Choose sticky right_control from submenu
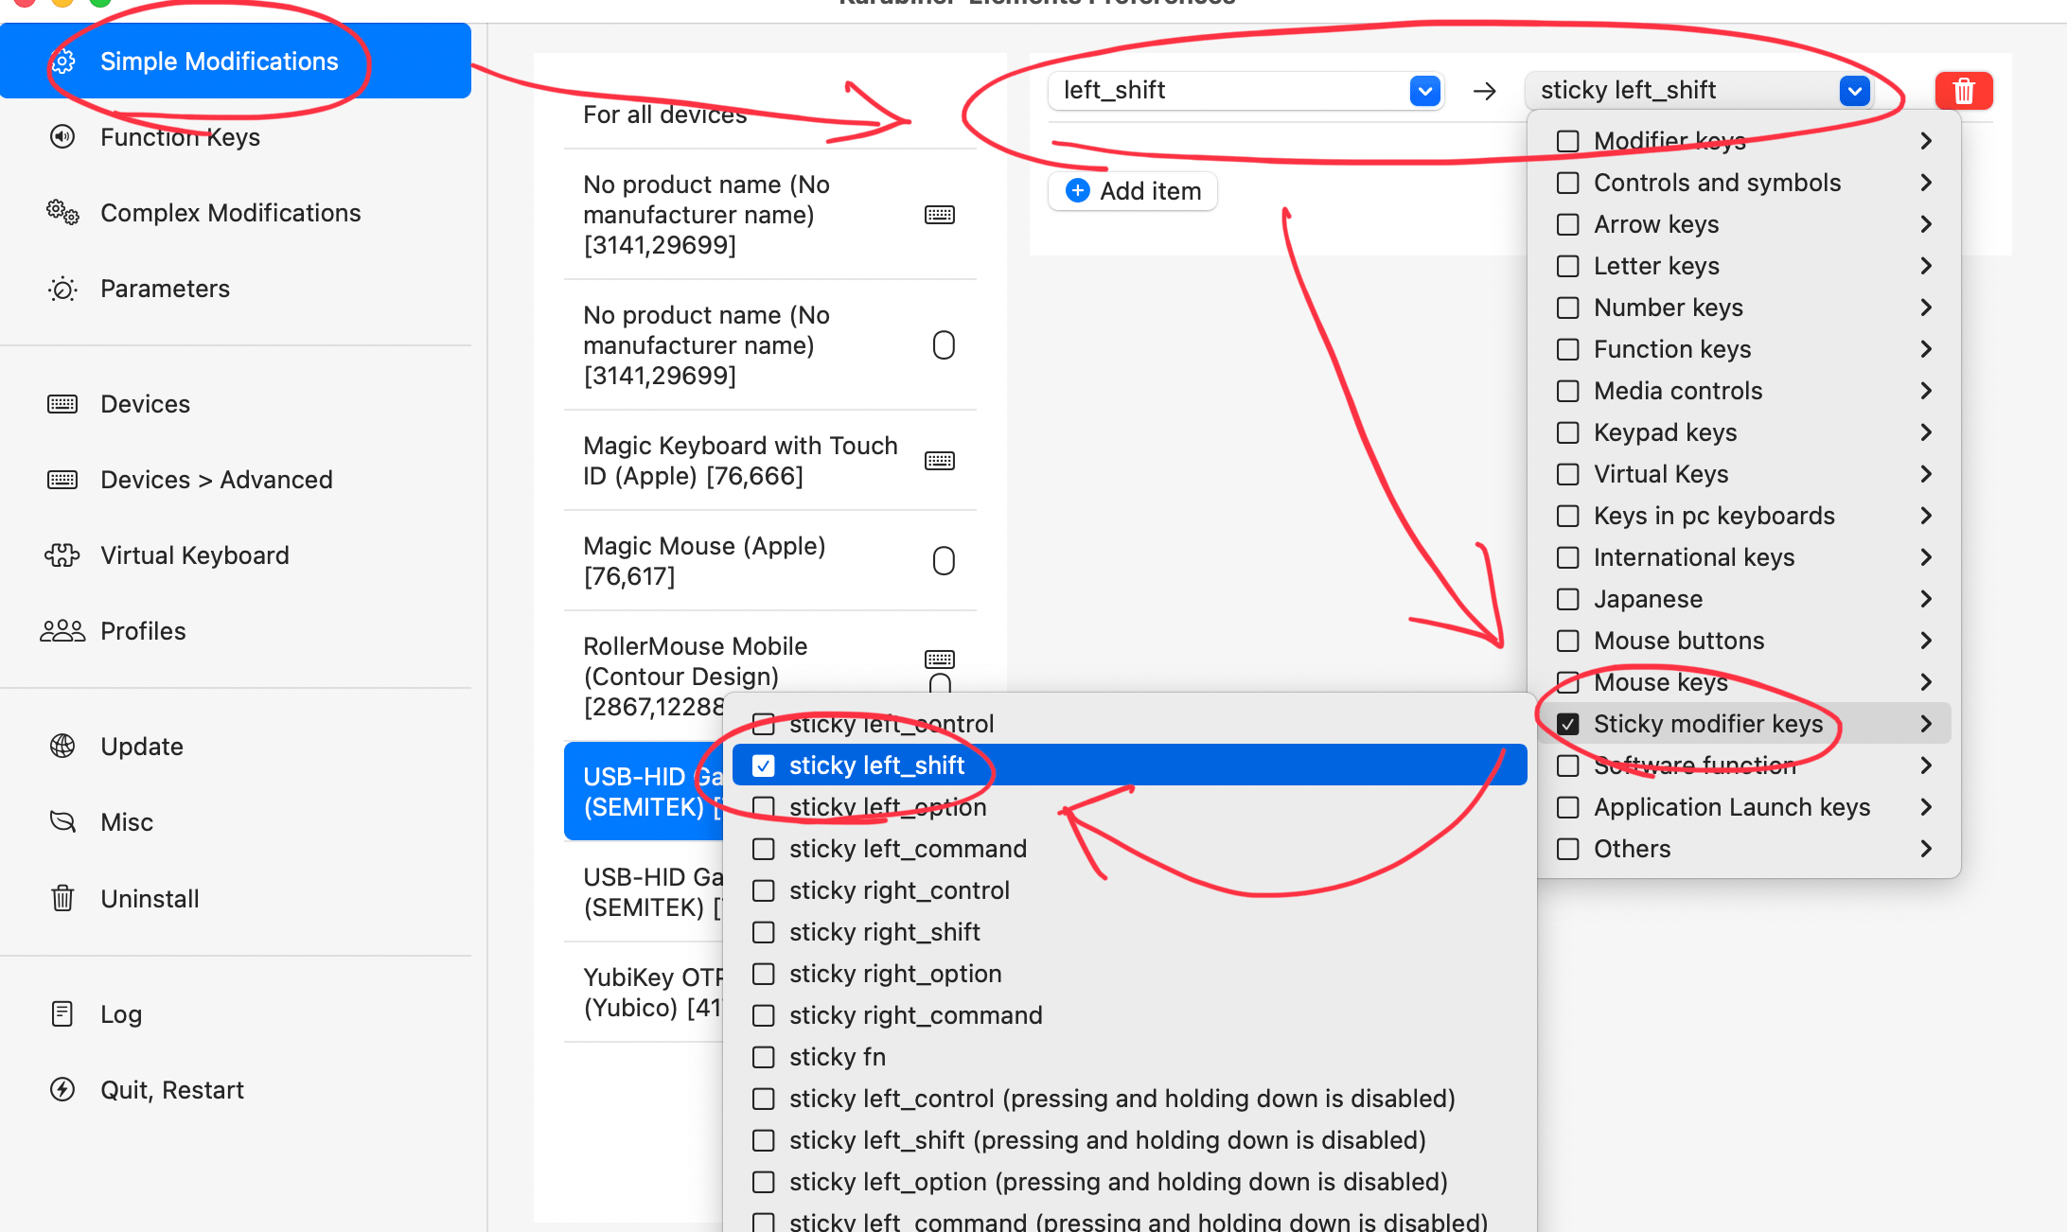Screen dimensions: 2067x1232 click(1130, 890)
